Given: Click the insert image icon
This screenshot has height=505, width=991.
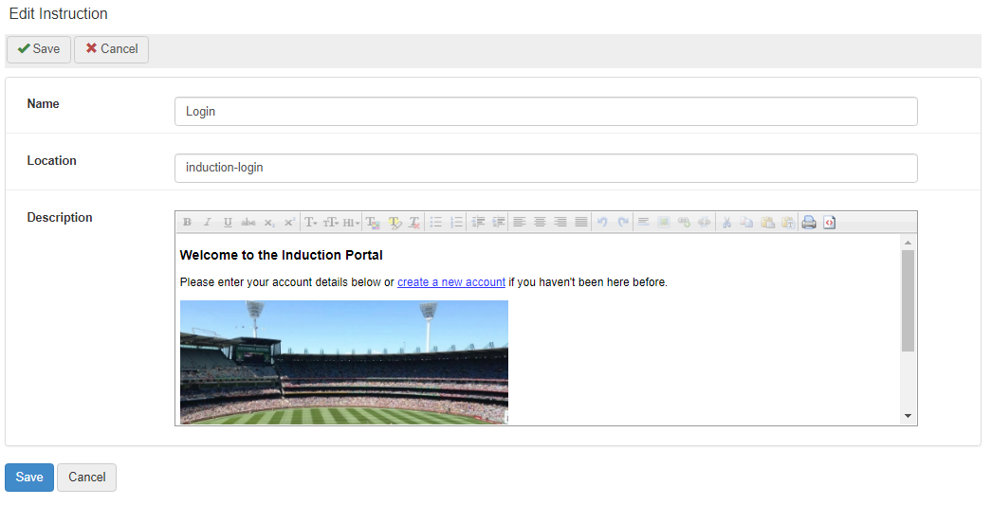Looking at the screenshot, I should click(664, 223).
